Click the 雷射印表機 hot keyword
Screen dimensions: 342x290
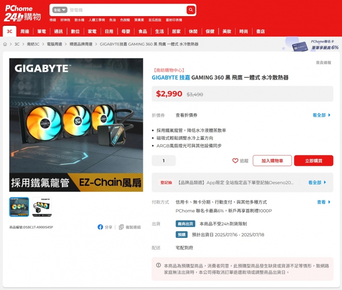(x=174, y=20)
